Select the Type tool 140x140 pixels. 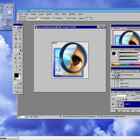[x=20, y=58]
